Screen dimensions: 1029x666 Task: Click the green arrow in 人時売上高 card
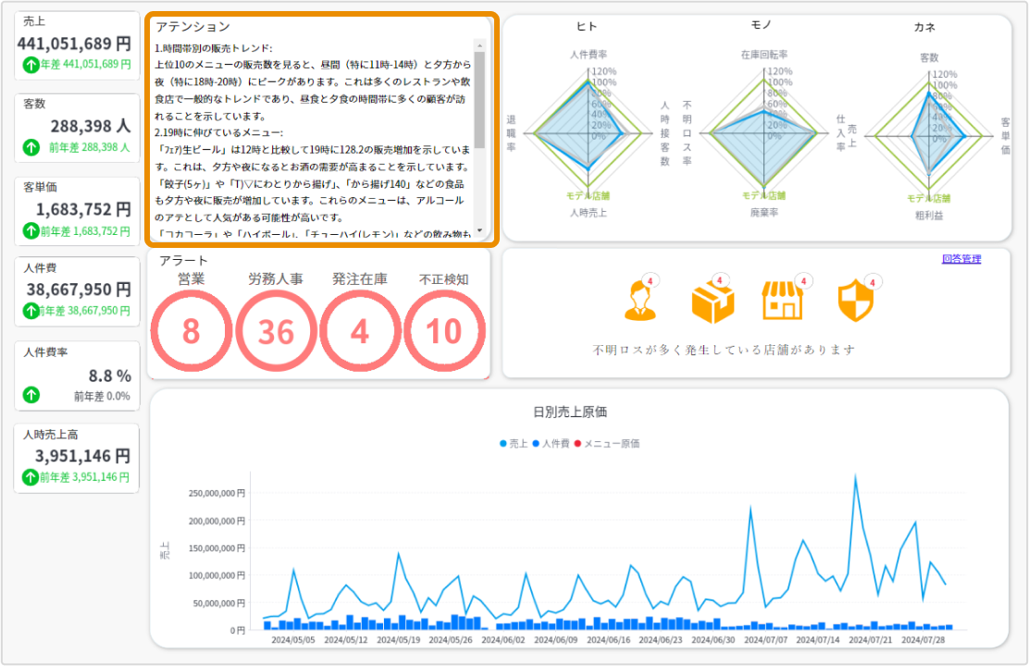pos(31,477)
